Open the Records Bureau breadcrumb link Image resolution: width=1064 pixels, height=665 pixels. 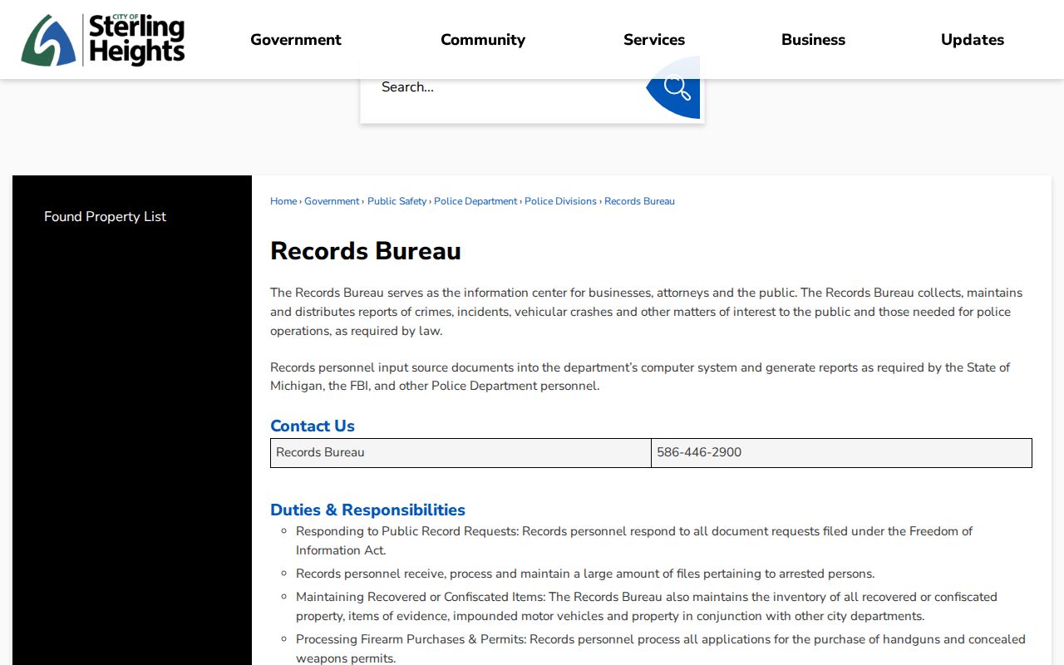639,201
